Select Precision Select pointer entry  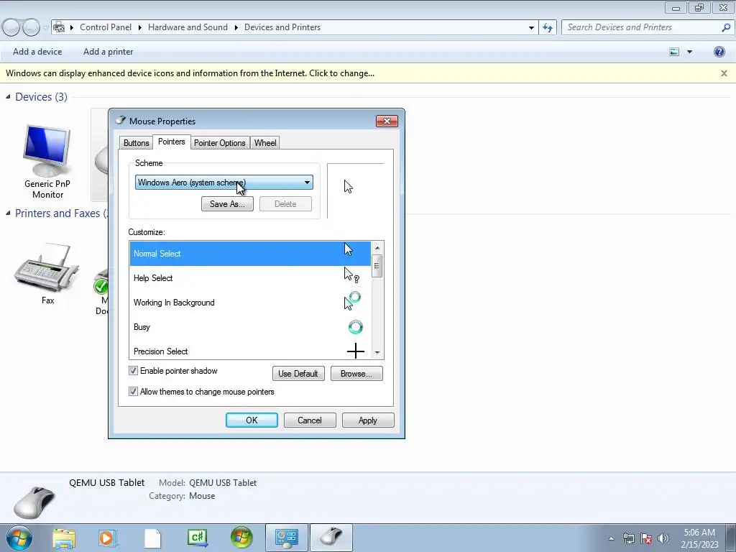250,351
